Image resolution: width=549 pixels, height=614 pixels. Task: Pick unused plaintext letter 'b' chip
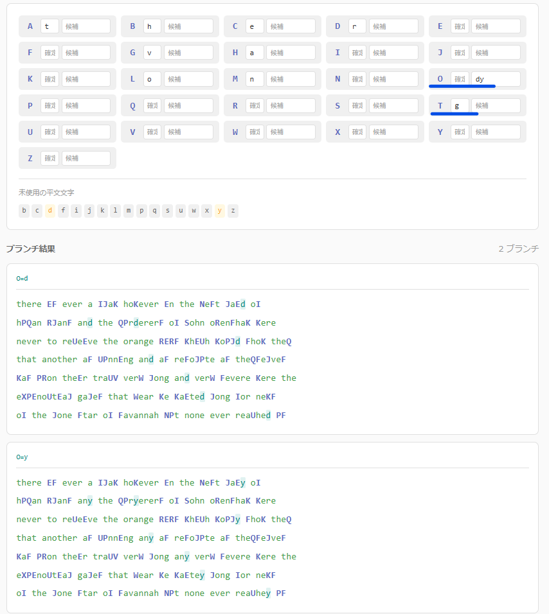coord(24,211)
